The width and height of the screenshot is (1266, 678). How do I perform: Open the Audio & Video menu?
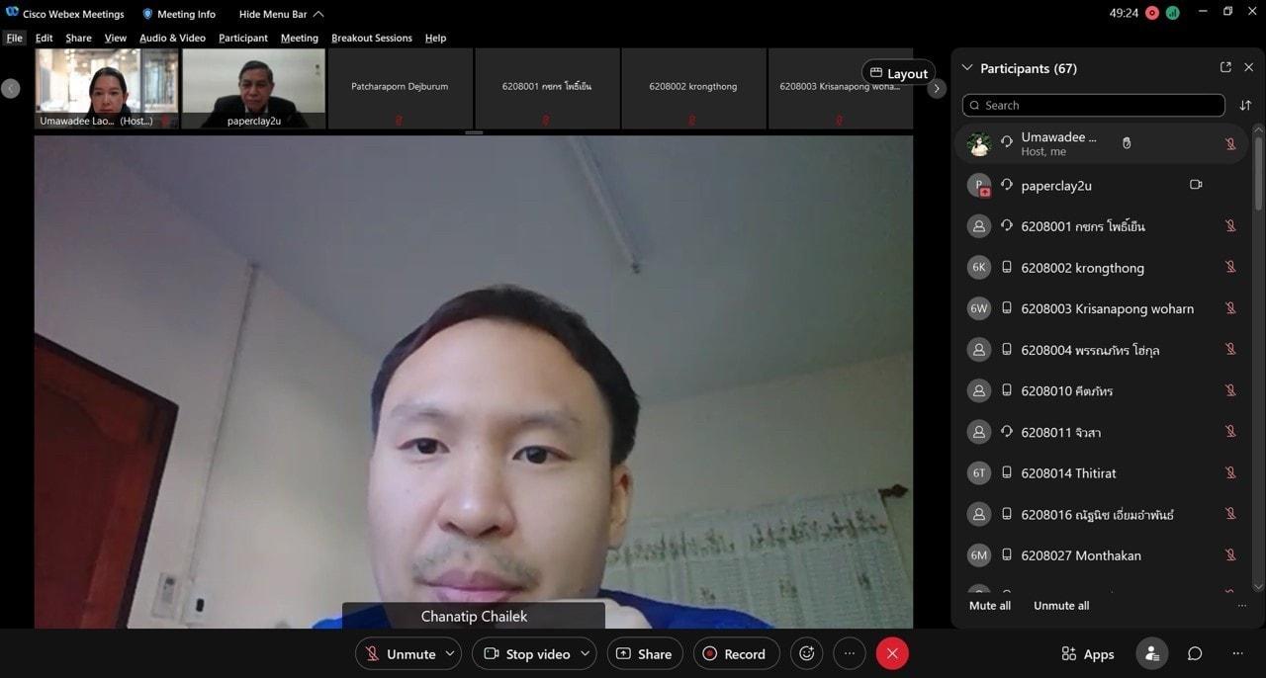pyautogui.click(x=172, y=38)
